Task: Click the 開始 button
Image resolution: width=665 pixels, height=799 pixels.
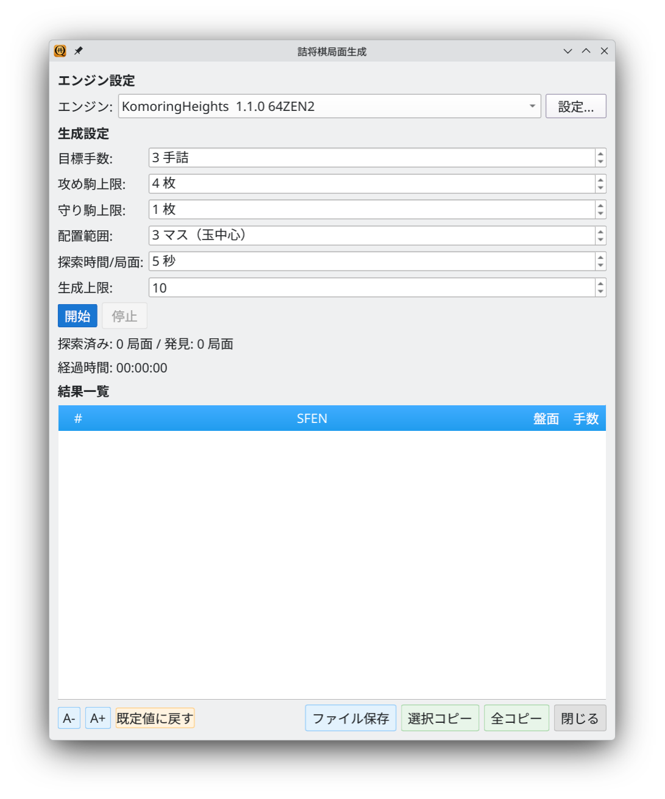Action: pyautogui.click(x=77, y=316)
